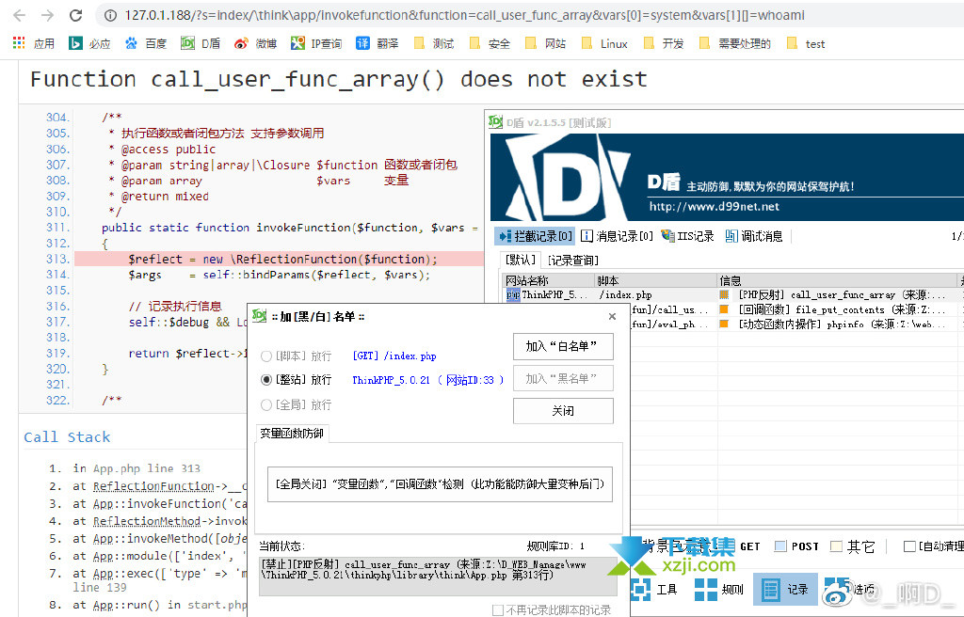
Task: Click the php icon of ThinkPHP_5 row
Action: pyautogui.click(x=513, y=295)
